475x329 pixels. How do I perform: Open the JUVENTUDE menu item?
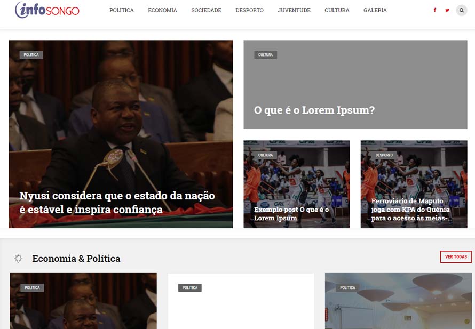coord(294,10)
